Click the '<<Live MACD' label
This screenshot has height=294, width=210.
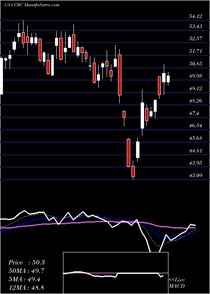click(x=177, y=283)
